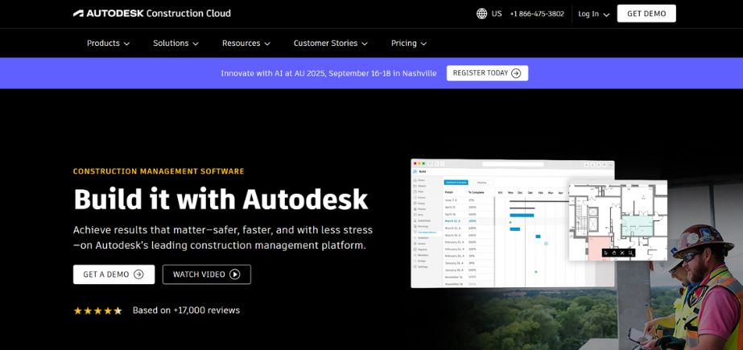This screenshot has width=743, height=350.
Task: Click the five-star rating icons
Action: [x=97, y=311]
